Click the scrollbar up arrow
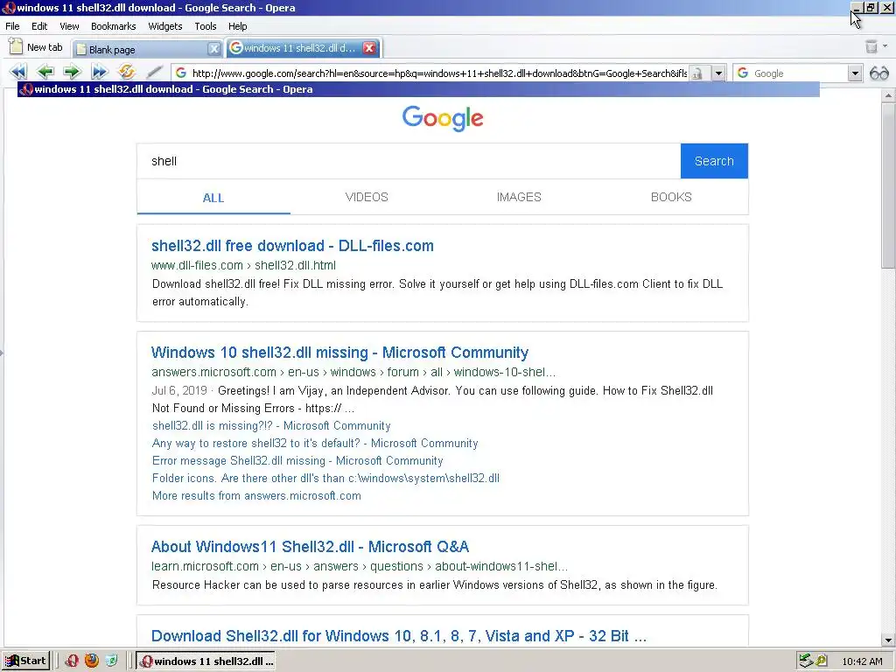Viewport: 896px width, 672px height. [888, 96]
